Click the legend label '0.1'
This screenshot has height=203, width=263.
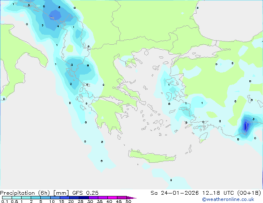[5, 201]
